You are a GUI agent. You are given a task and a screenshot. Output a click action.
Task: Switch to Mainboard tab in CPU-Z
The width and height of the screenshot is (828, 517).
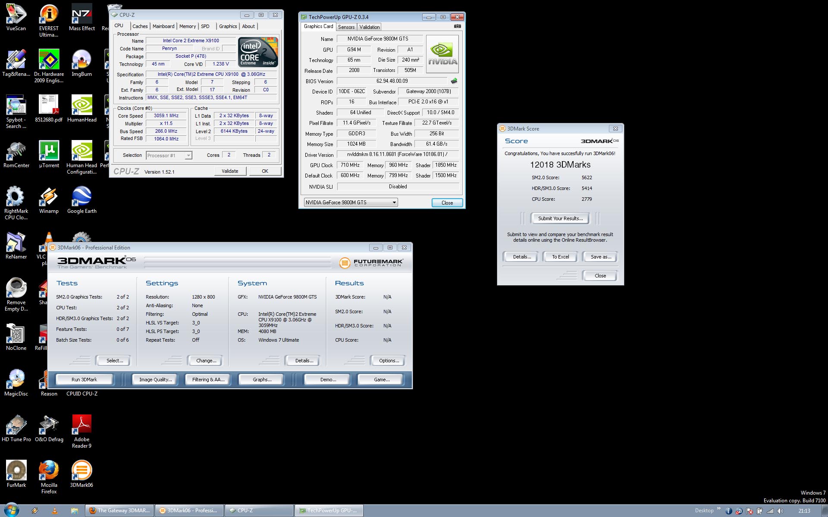click(x=163, y=26)
